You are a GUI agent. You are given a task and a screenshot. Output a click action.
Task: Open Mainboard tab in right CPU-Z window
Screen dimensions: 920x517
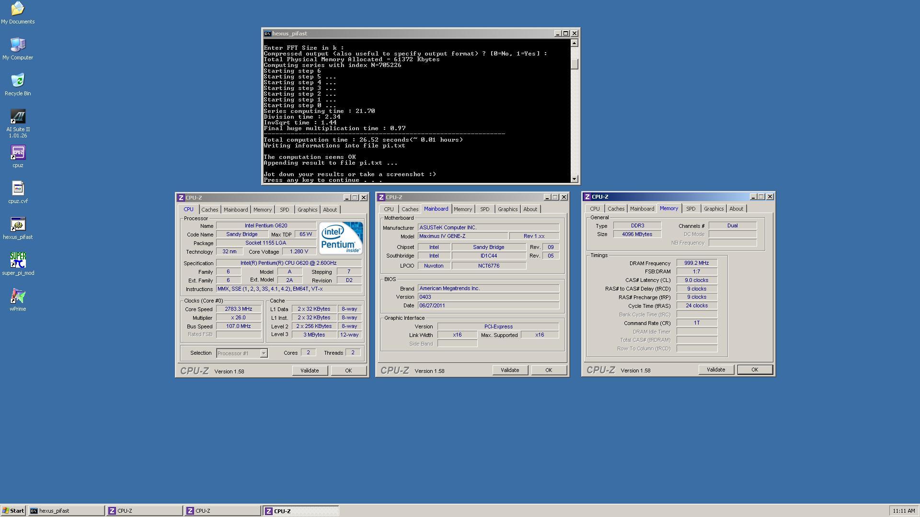(x=642, y=209)
